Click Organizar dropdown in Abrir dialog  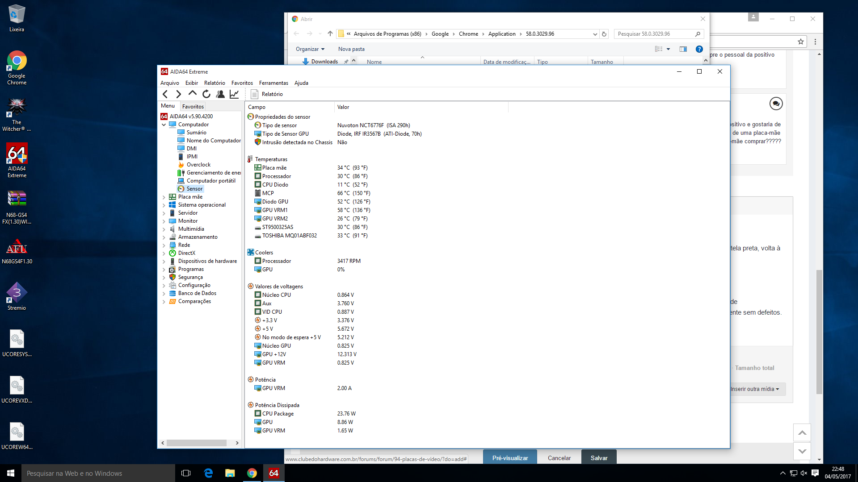click(x=310, y=49)
